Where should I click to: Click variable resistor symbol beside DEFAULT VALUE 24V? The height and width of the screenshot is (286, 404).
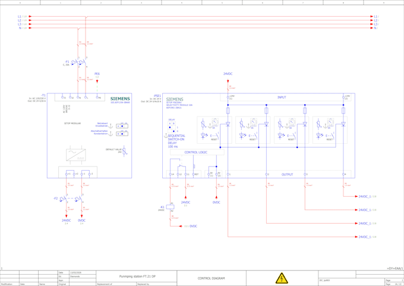click(124, 151)
